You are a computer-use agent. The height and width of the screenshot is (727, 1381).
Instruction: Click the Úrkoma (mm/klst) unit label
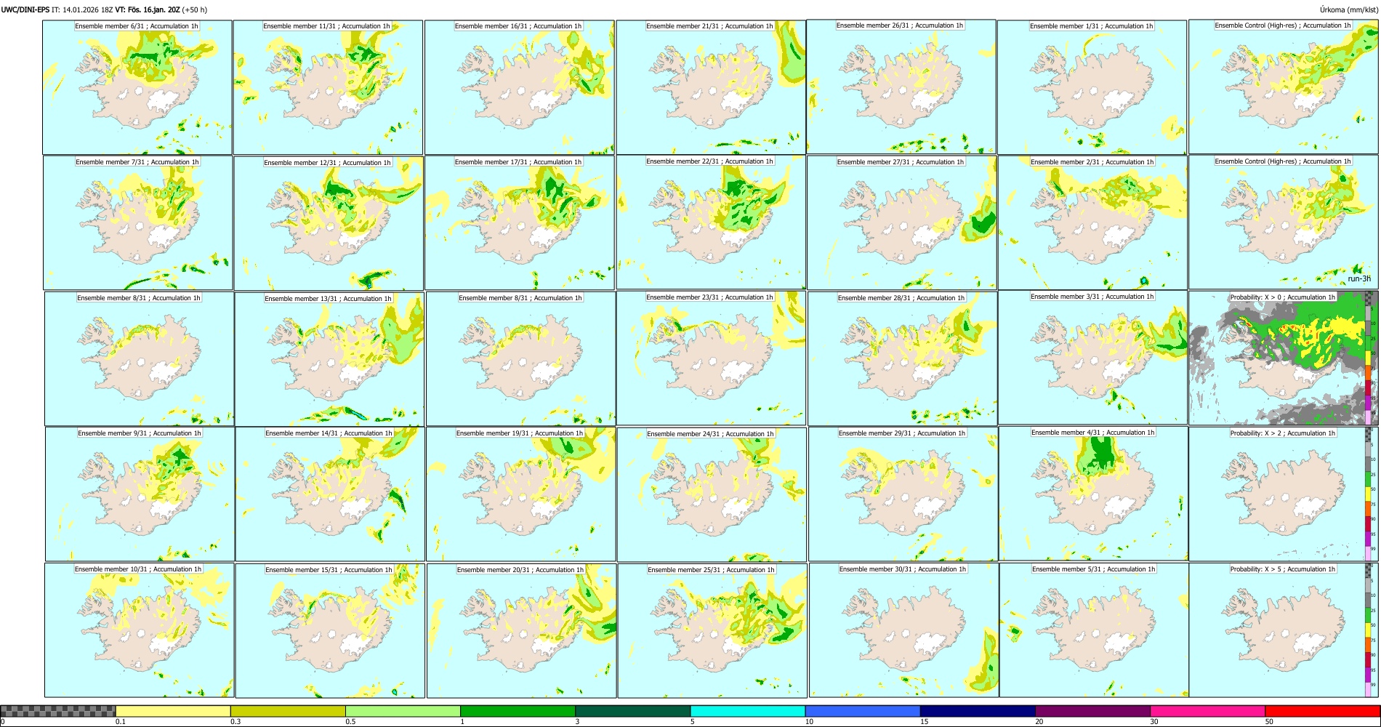1348,10
